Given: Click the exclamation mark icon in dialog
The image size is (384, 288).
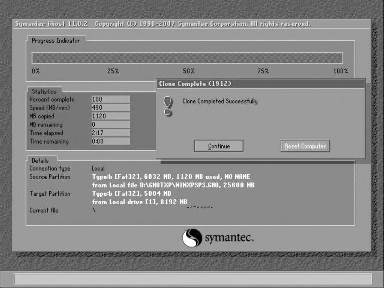Looking at the screenshot, I should (168, 106).
